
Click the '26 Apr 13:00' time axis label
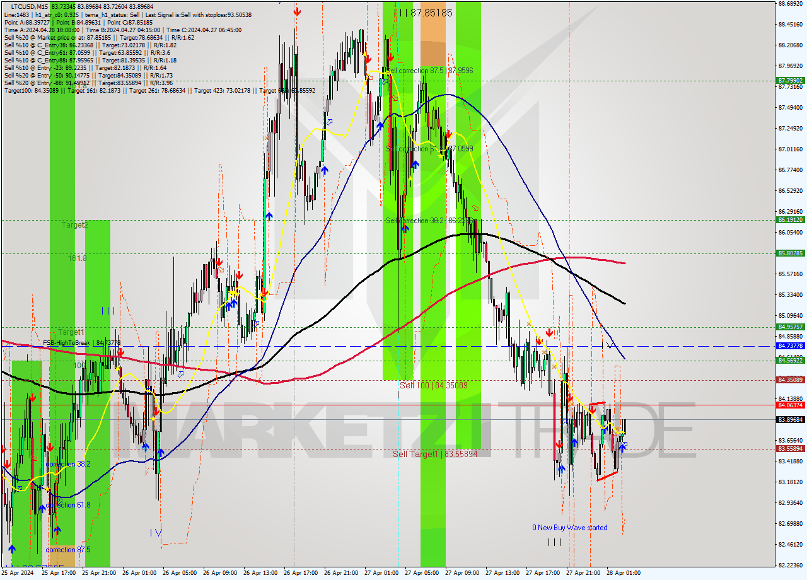click(260, 573)
